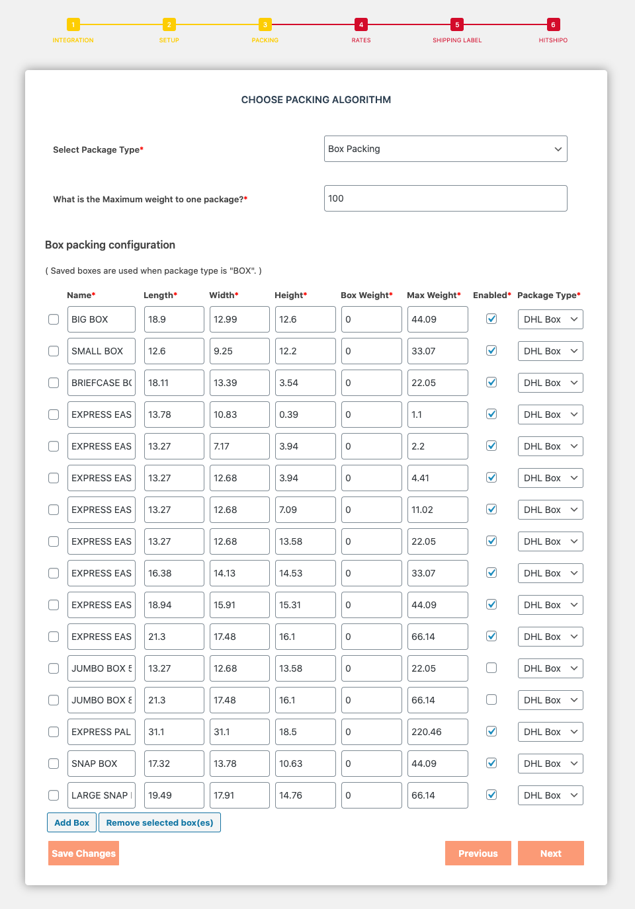The width and height of the screenshot is (635, 909).
Task: Click the Save Changes button
Action: (x=83, y=853)
